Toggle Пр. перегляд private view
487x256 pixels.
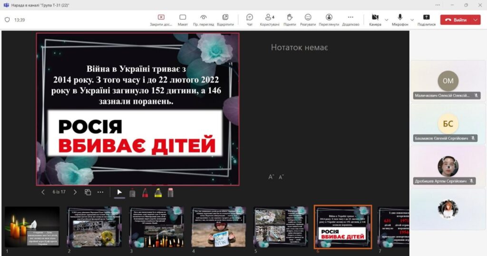coord(203,20)
